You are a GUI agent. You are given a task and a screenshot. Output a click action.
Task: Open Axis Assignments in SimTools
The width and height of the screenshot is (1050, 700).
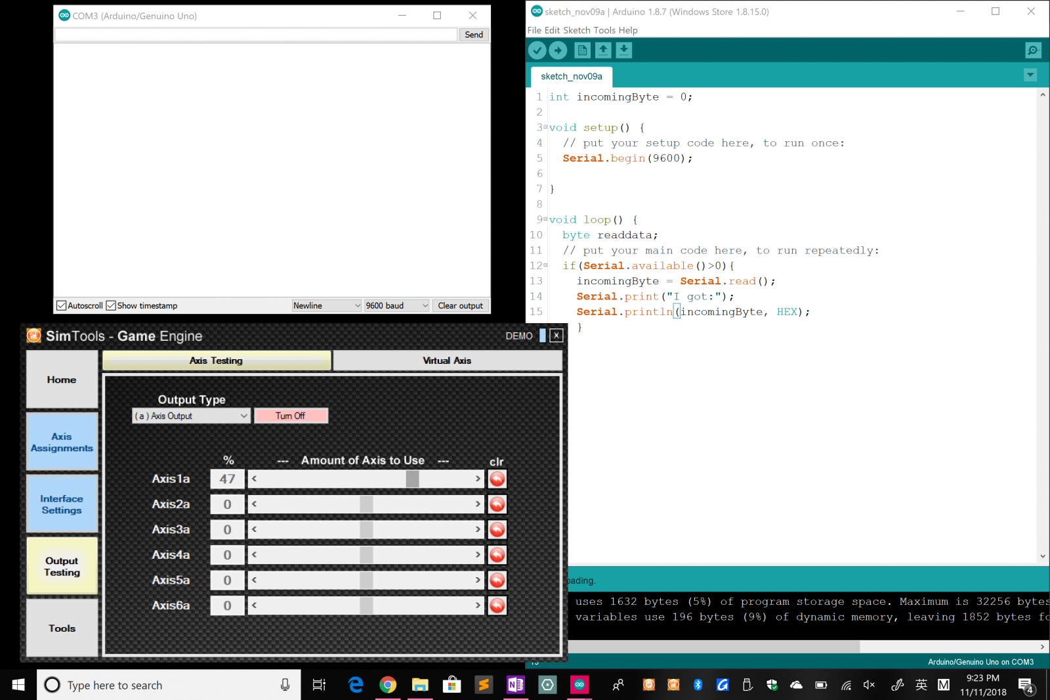tap(62, 442)
